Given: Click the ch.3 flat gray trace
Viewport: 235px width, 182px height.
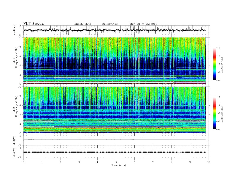Looking at the screenshot, I should (x=115, y=140).
